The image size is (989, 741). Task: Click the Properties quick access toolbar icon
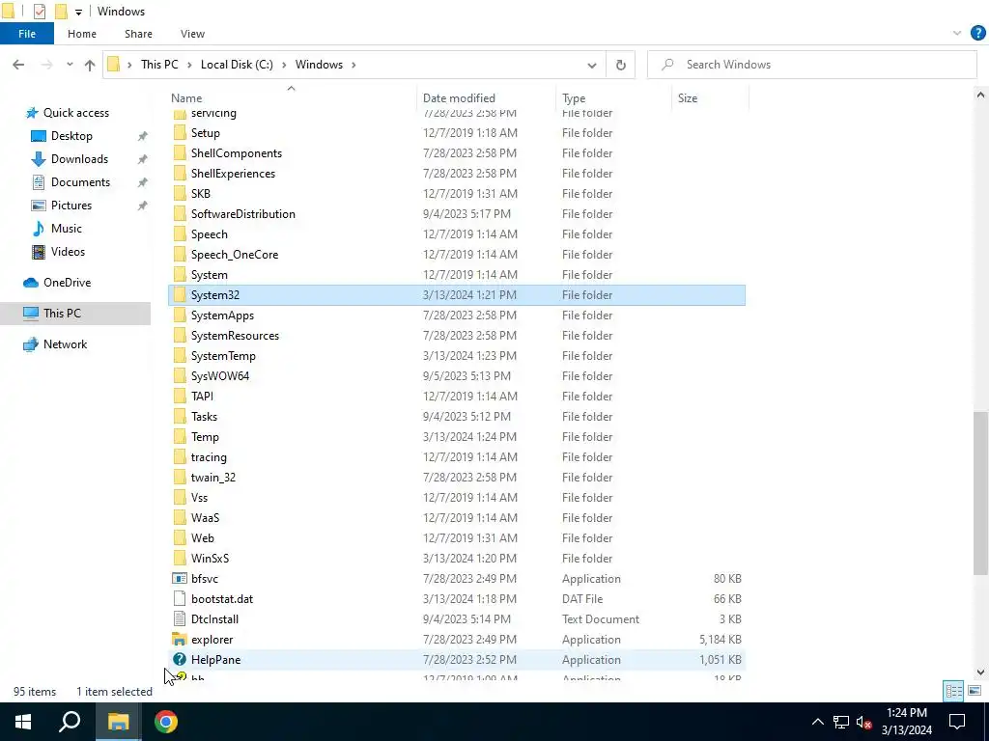coord(39,12)
